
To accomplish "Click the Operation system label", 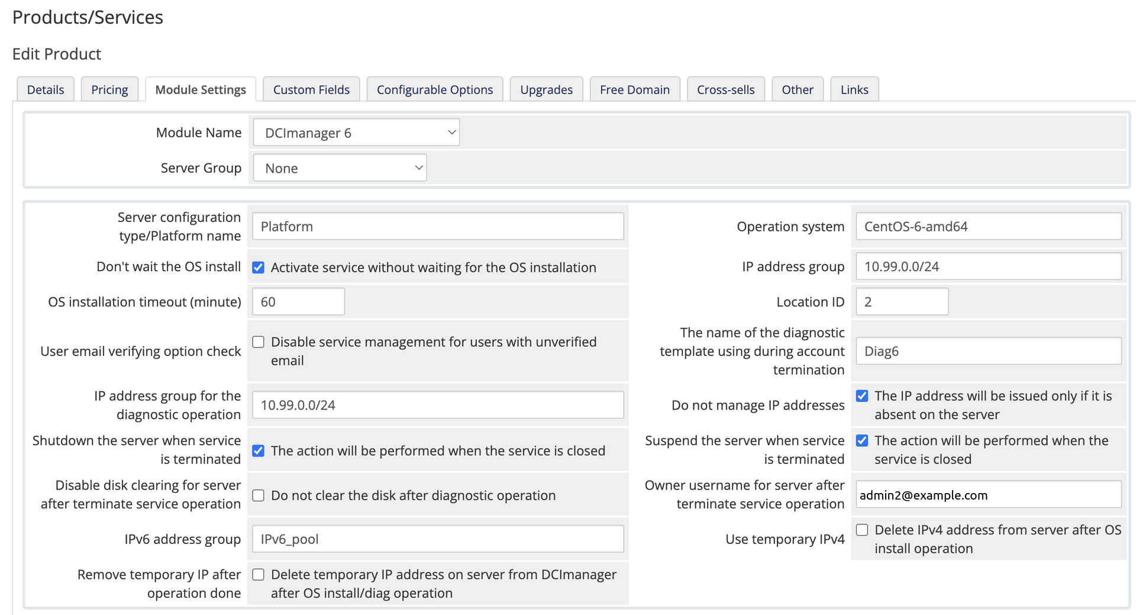I will (790, 227).
